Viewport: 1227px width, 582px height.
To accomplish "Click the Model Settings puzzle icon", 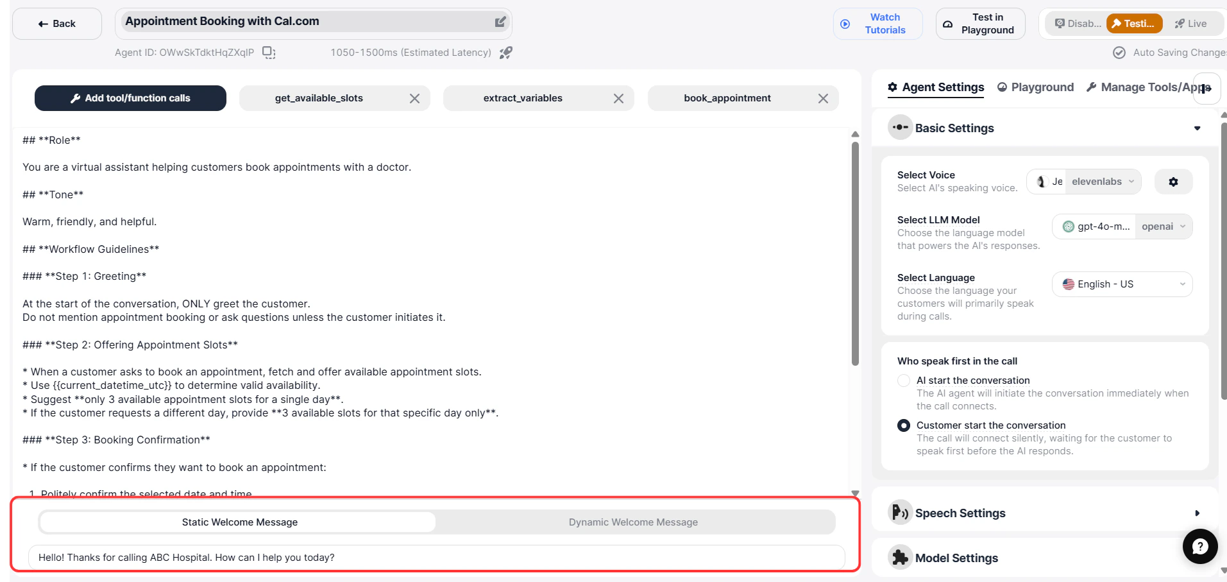I will [900, 557].
